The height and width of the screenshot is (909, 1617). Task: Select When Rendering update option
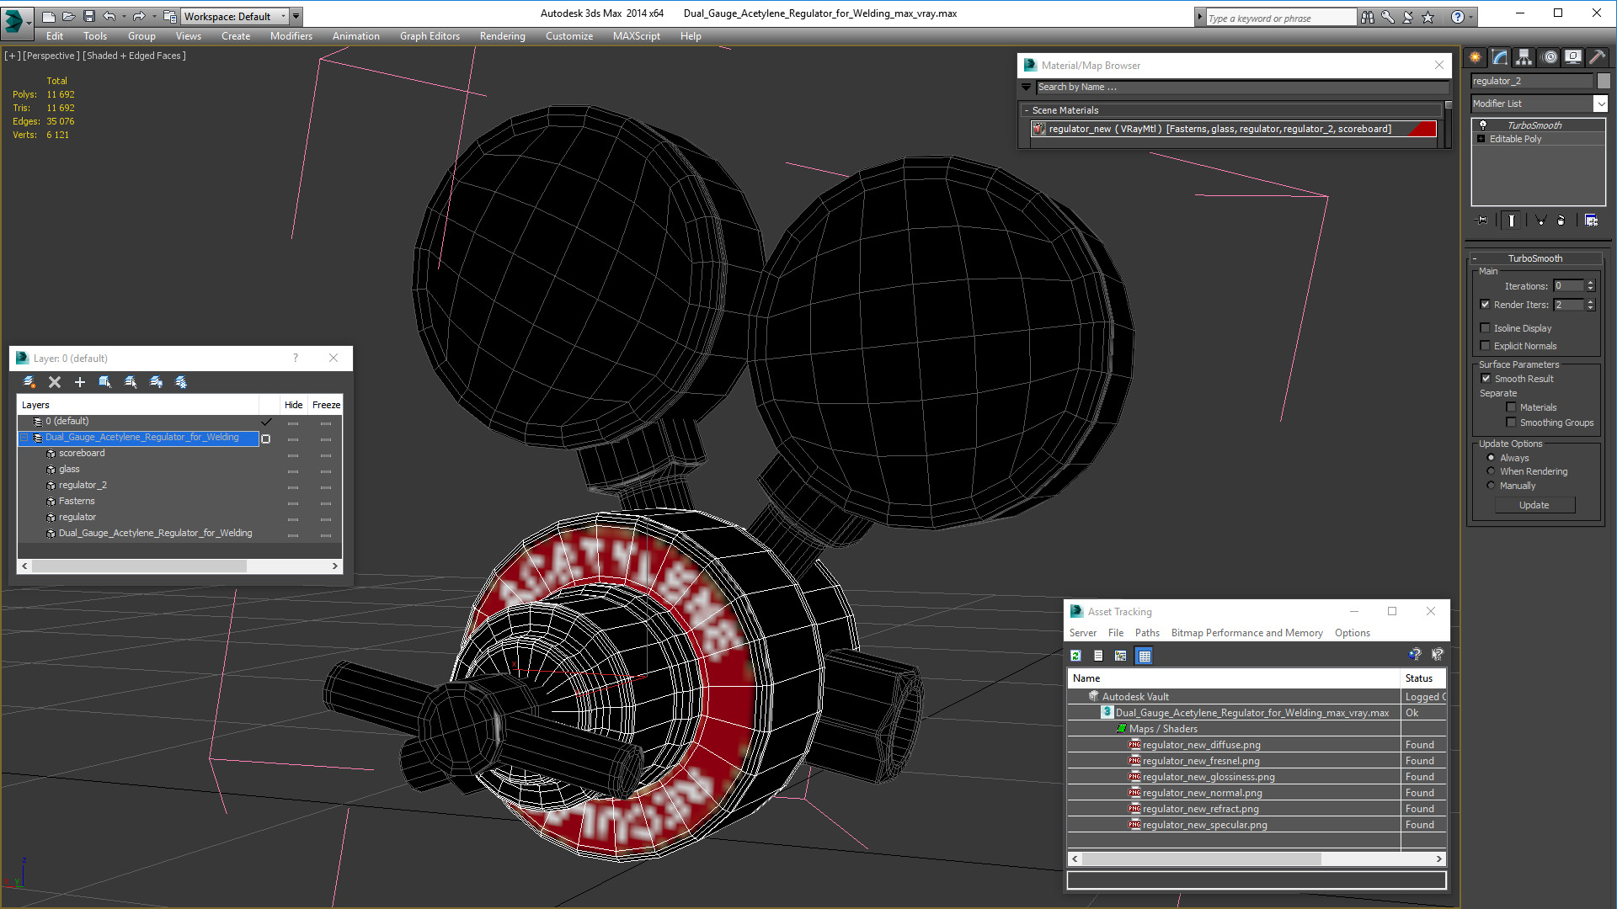1491,471
